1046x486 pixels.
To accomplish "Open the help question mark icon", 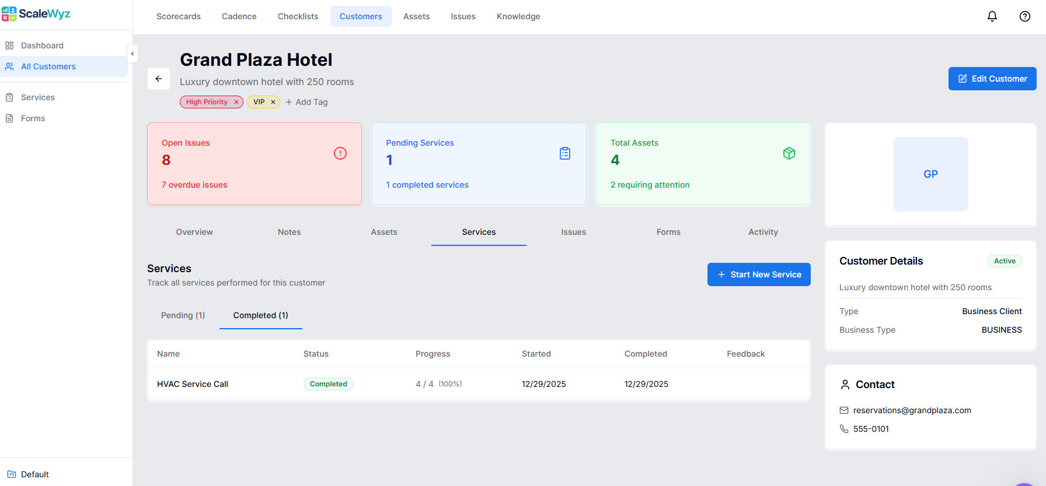I will pyautogui.click(x=1025, y=16).
